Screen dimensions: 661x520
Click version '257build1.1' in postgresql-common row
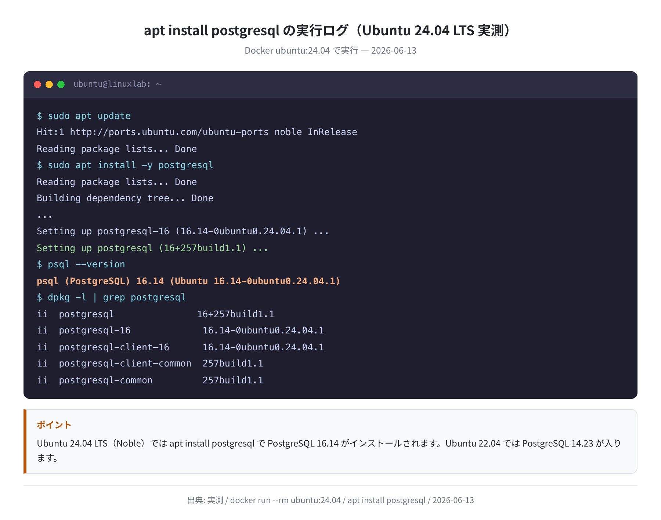click(233, 380)
